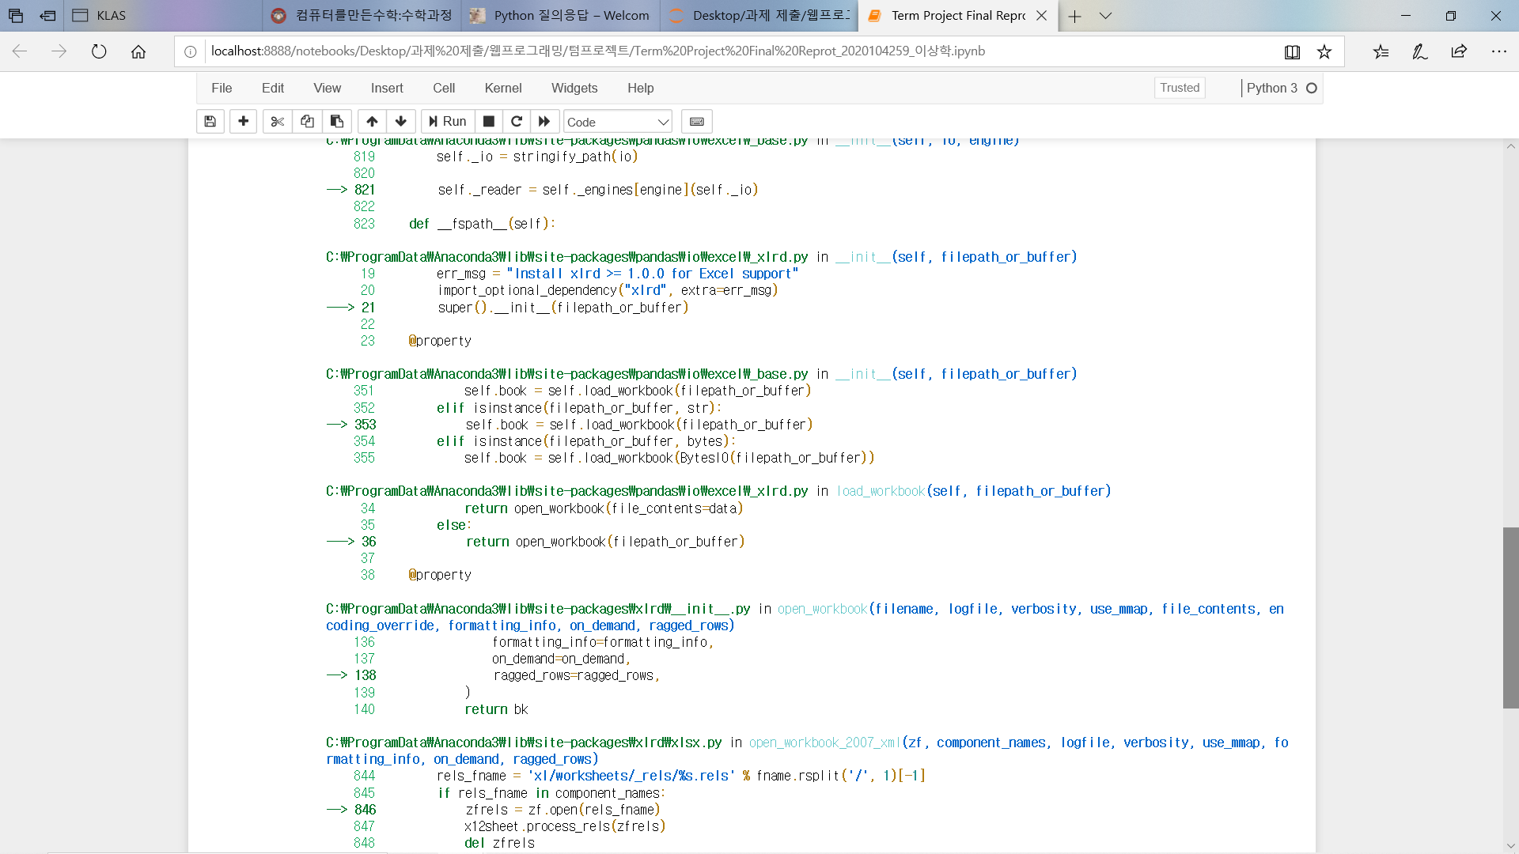The height and width of the screenshot is (854, 1519).
Task: View site information icon in address bar
Action: [191, 51]
